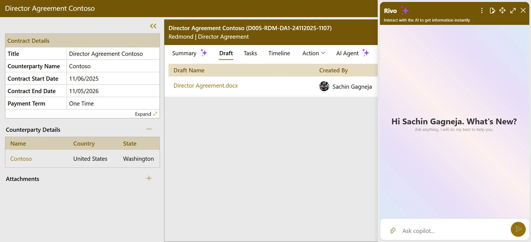Select the Draft tab

(226, 53)
